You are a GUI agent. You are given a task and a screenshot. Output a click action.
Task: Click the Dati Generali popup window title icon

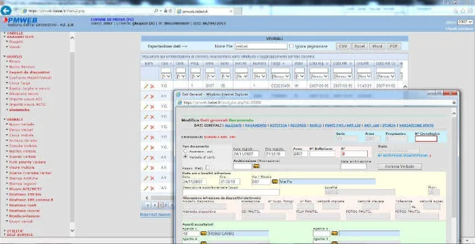point(178,94)
